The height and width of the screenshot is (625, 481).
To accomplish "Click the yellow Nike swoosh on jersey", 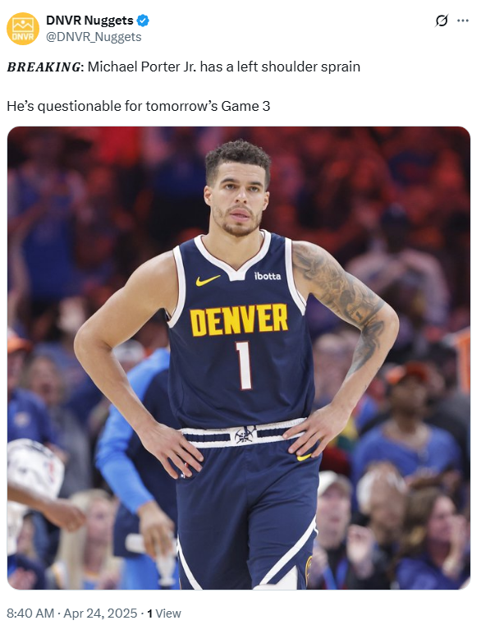I will [x=208, y=281].
